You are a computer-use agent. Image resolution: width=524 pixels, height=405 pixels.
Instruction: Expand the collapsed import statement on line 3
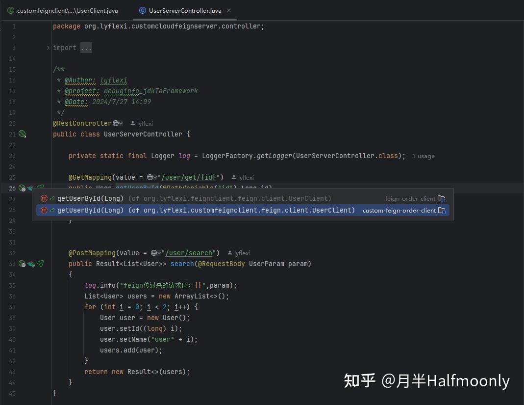click(x=86, y=48)
